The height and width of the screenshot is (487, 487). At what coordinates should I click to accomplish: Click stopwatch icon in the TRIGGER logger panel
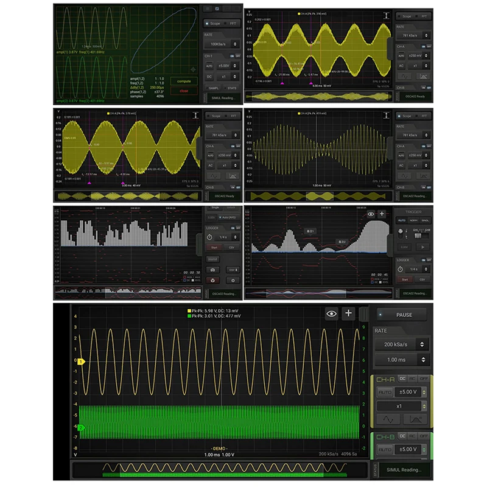[x=401, y=269]
